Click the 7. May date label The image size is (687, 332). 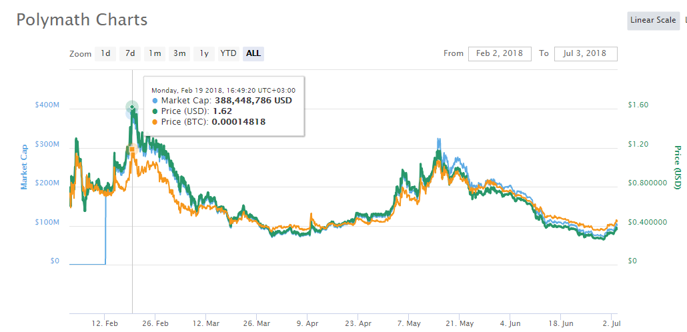(x=409, y=324)
